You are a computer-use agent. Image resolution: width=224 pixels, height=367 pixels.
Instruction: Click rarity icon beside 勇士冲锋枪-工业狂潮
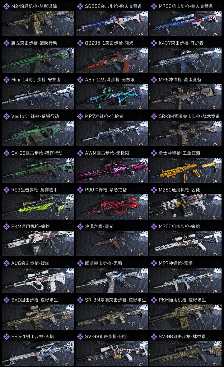click(154, 153)
